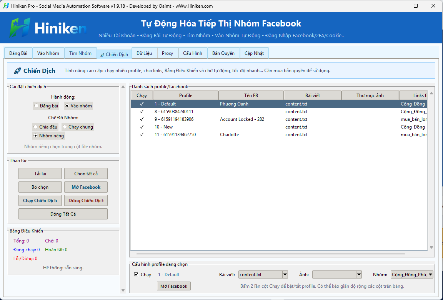This screenshot has width=443, height=300.
Task: Click the Tải lại button
Action: 40,174
